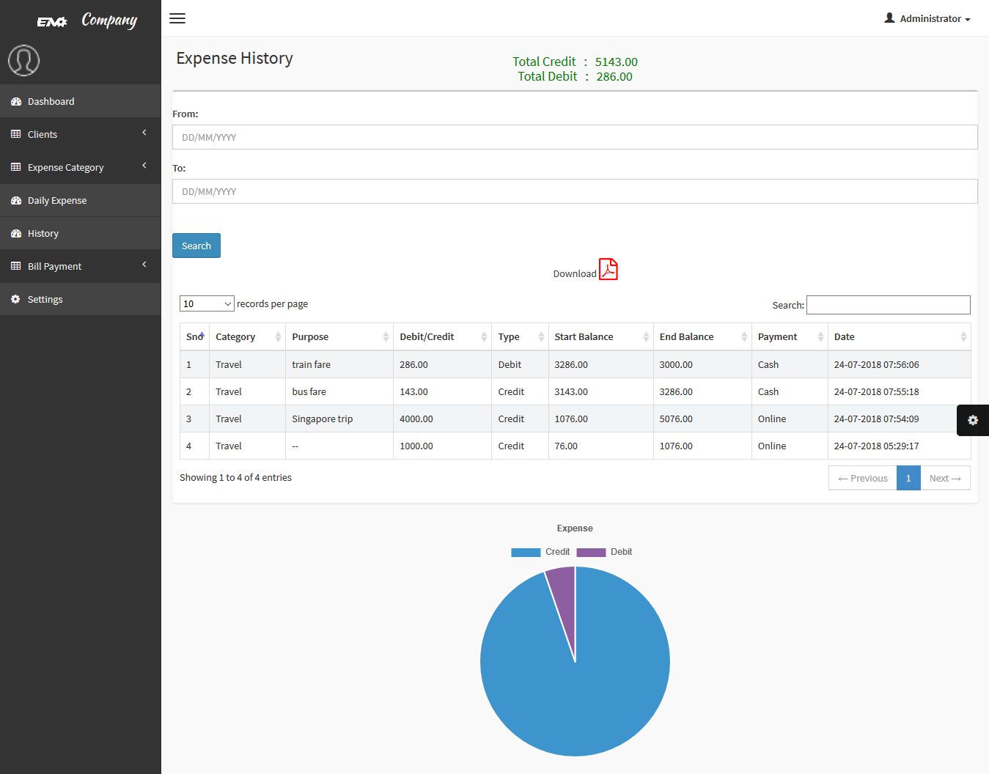Image resolution: width=989 pixels, height=774 pixels.
Task: Go to Settings in the sidebar
Action: (x=45, y=299)
